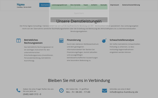
Task: Click the Sigma Consulting + Service logo
Action: (24, 5)
